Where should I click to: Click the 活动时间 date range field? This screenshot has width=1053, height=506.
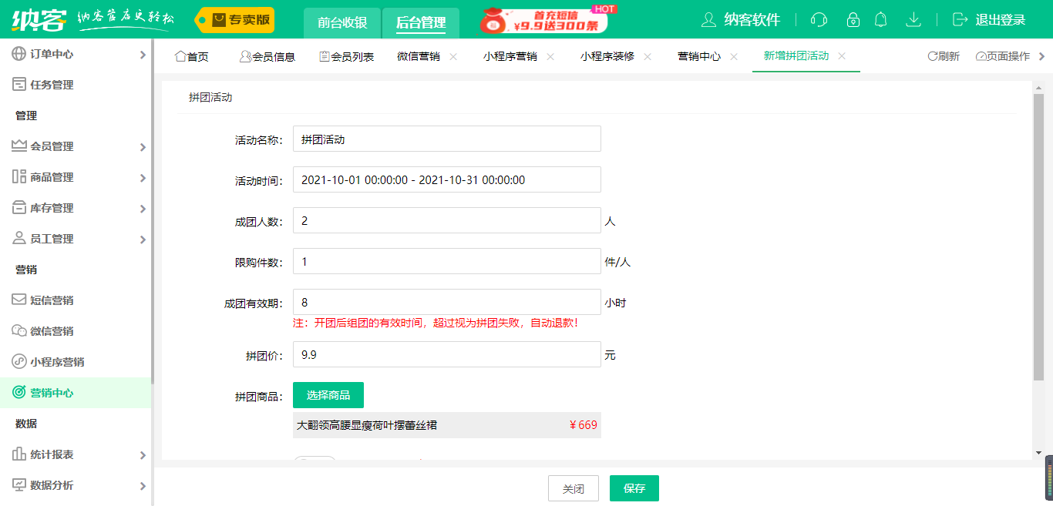446,179
